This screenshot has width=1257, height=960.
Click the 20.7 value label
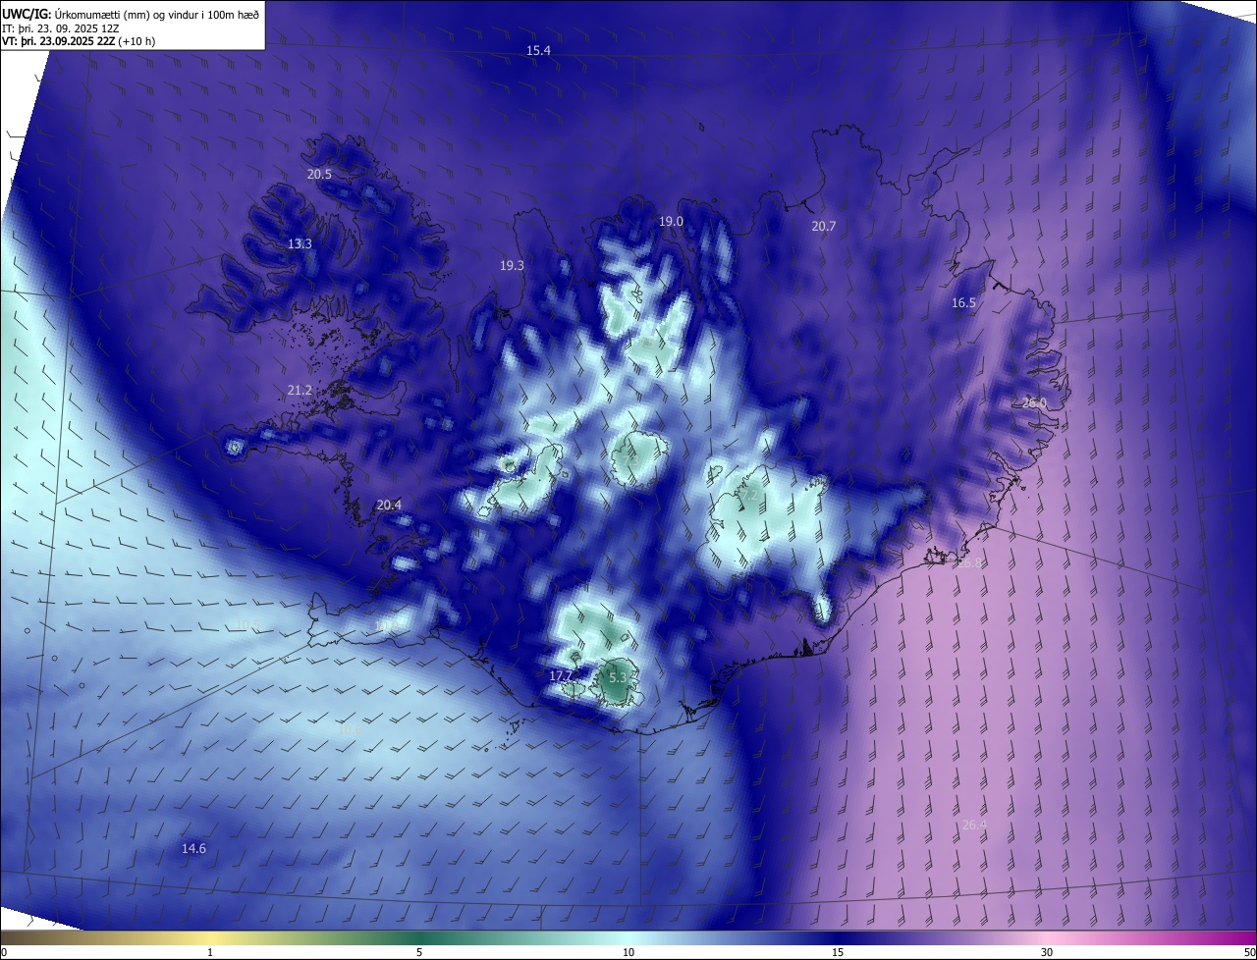tap(824, 226)
